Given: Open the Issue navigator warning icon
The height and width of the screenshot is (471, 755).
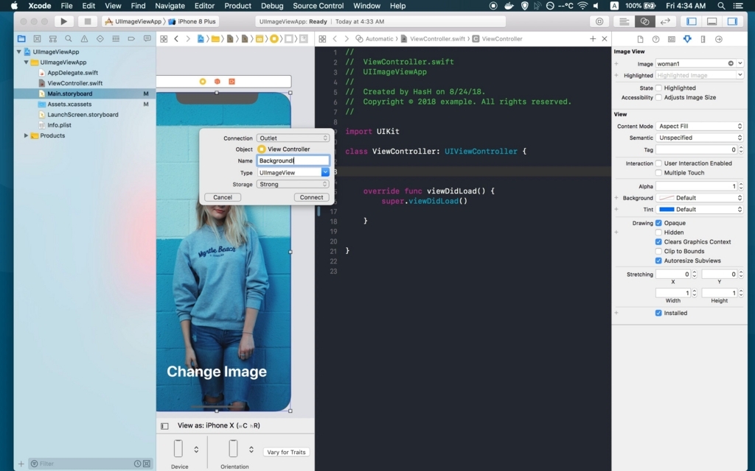Looking at the screenshot, I should pyautogui.click(x=84, y=39).
